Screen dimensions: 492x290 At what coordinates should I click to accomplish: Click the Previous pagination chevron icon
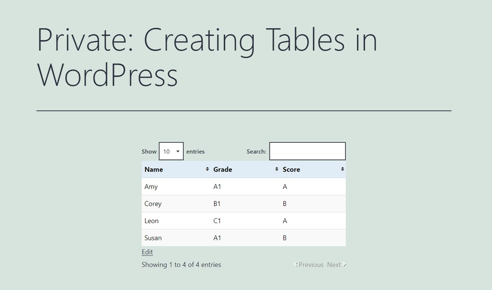(x=296, y=264)
